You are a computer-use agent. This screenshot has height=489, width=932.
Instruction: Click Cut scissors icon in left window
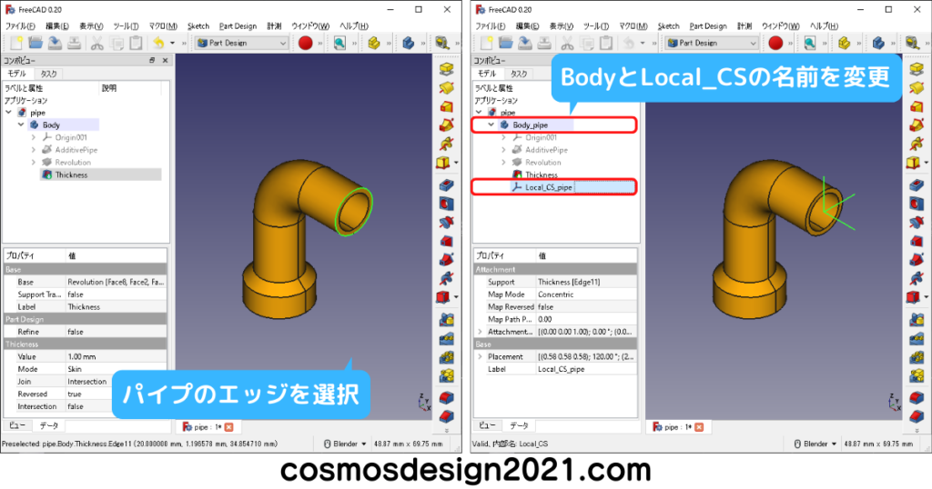click(96, 43)
